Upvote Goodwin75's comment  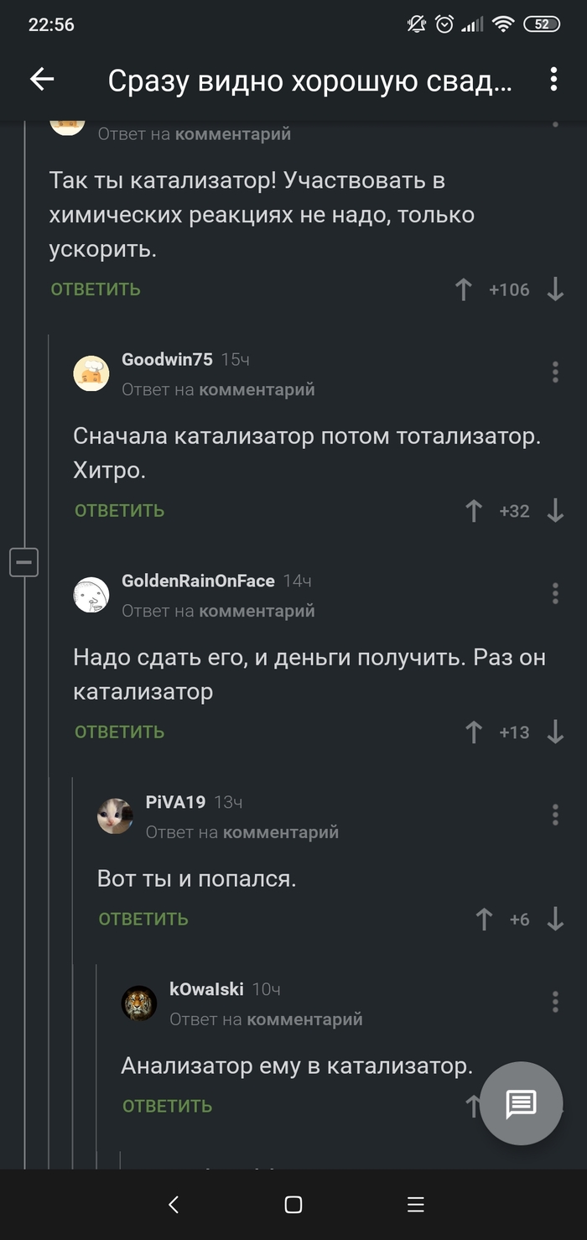(474, 511)
